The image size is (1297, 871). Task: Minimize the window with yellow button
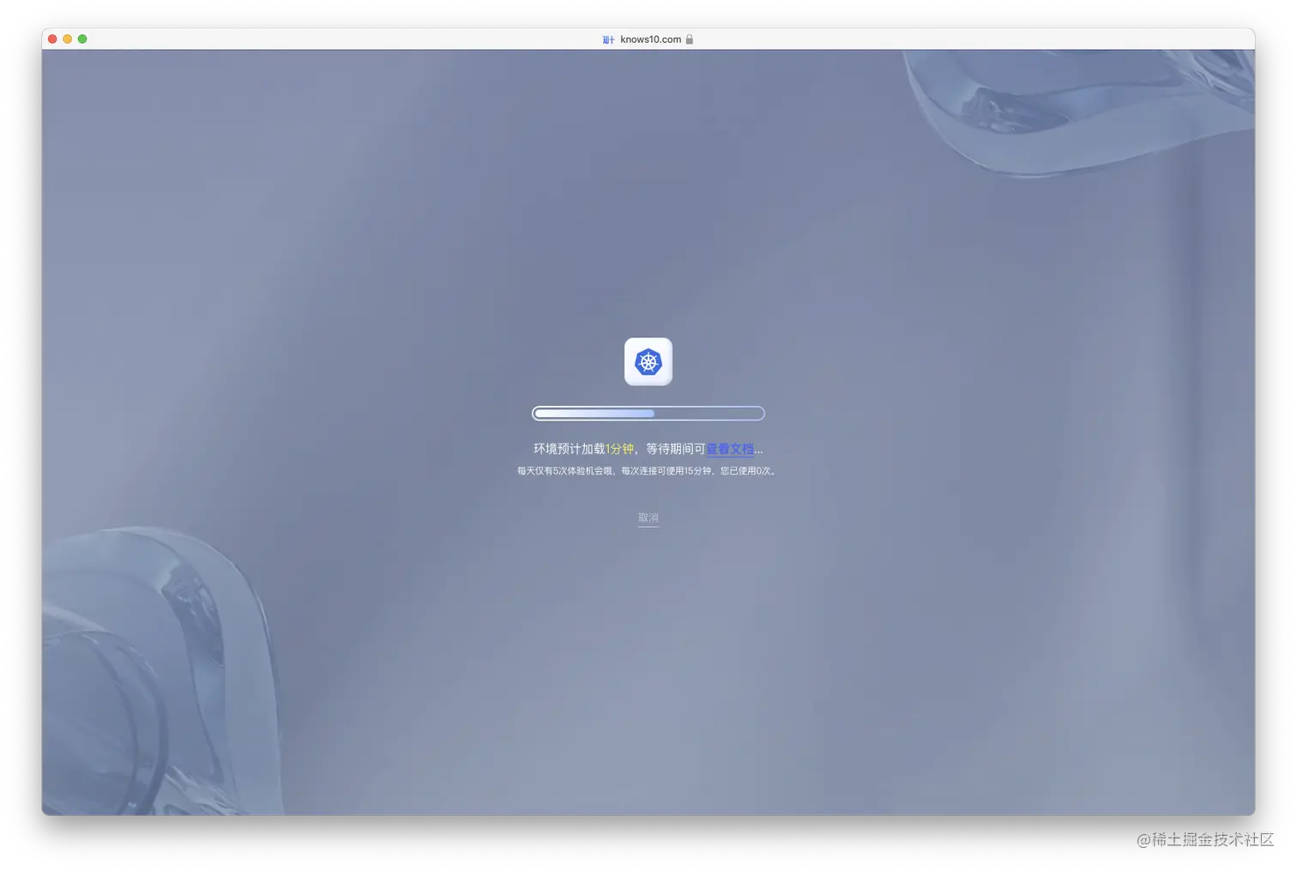68,39
